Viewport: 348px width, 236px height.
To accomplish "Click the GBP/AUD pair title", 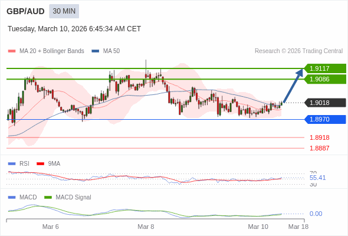I will 25,11.
